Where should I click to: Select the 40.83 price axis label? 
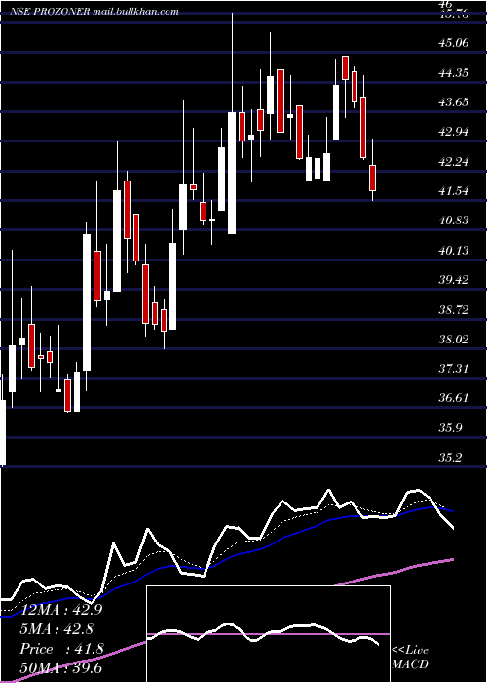(x=454, y=220)
